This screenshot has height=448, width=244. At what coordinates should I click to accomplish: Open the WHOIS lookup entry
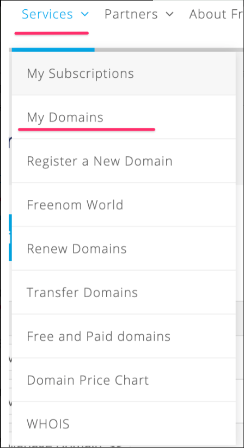tap(124, 424)
